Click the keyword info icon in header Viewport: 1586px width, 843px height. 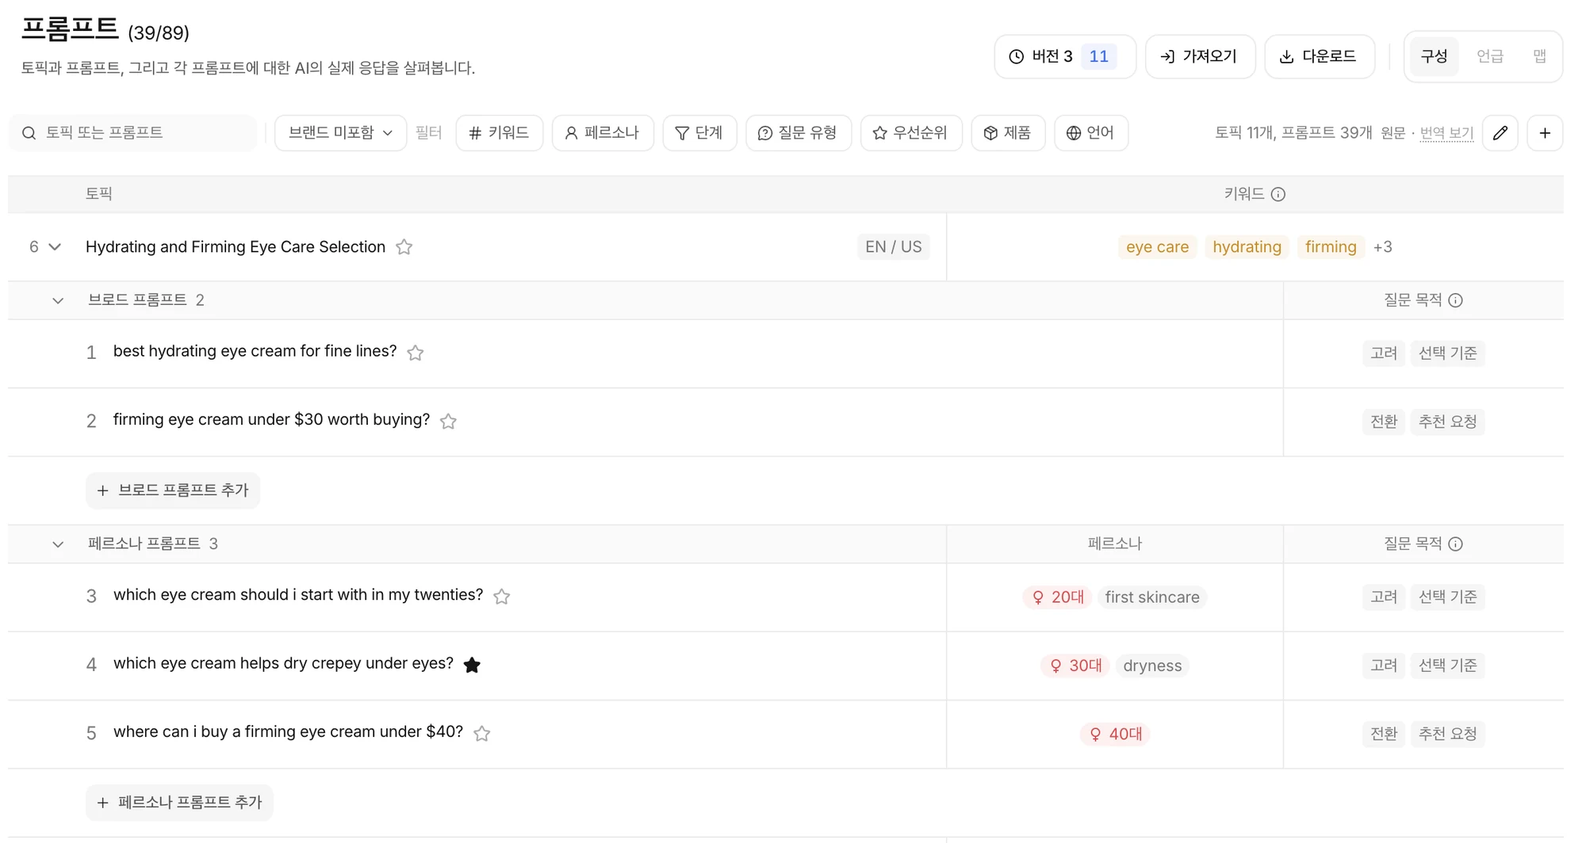pos(1278,194)
